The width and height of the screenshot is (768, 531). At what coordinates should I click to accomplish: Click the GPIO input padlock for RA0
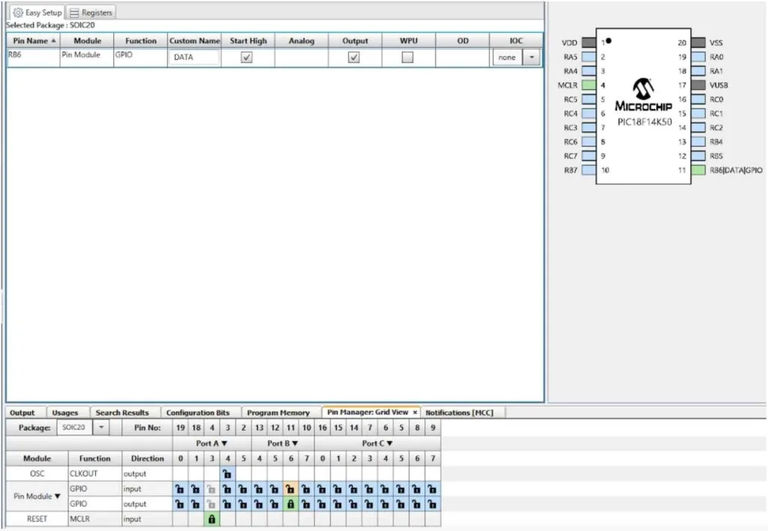tap(180, 490)
